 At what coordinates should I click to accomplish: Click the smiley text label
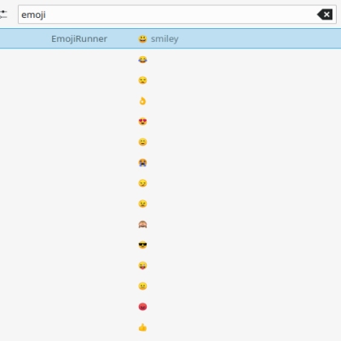[x=165, y=39]
